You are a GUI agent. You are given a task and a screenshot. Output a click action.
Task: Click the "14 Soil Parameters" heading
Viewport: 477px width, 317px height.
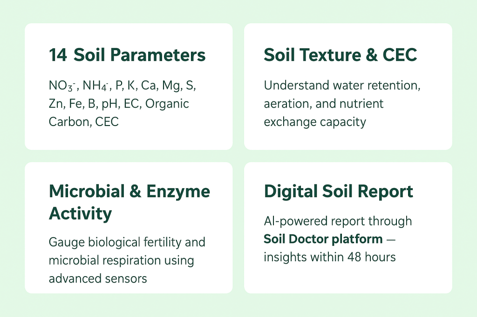[x=127, y=55]
